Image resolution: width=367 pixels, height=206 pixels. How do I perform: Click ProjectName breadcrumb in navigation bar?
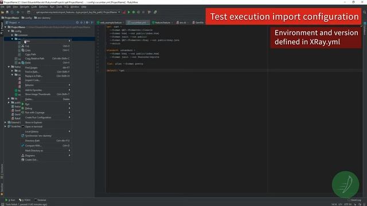[10, 18]
